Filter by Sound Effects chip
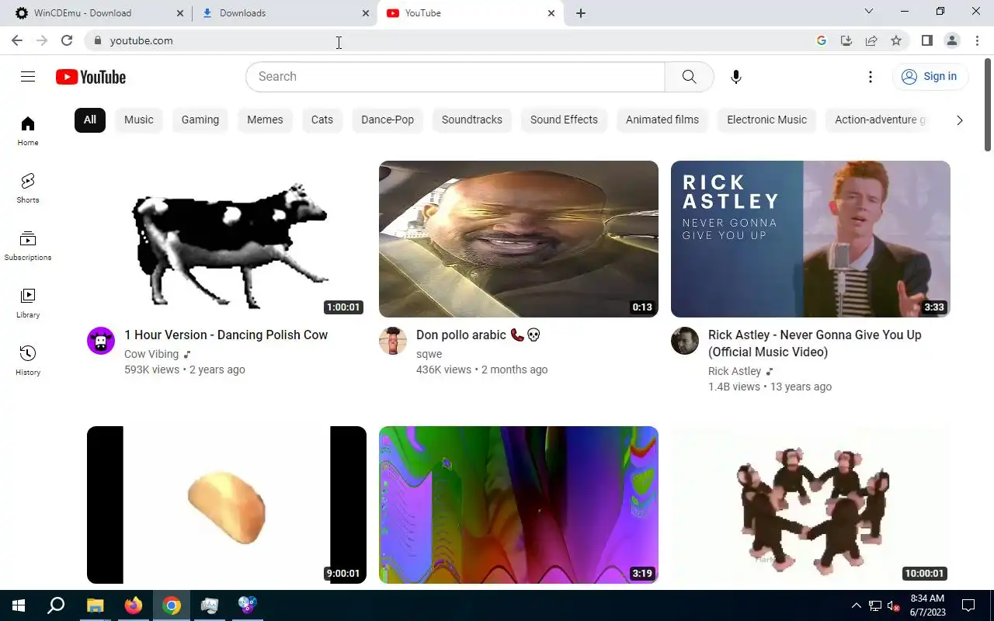994x621 pixels. click(564, 120)
